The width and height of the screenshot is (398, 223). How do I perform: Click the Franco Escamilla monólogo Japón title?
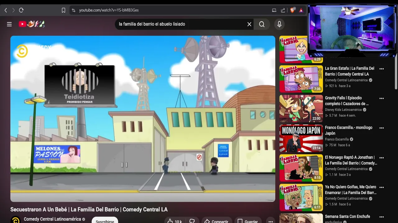(x=349, y=130)
